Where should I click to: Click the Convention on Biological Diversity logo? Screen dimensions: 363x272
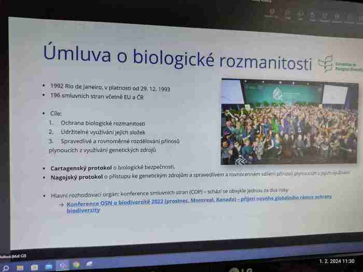click(340, 65)
